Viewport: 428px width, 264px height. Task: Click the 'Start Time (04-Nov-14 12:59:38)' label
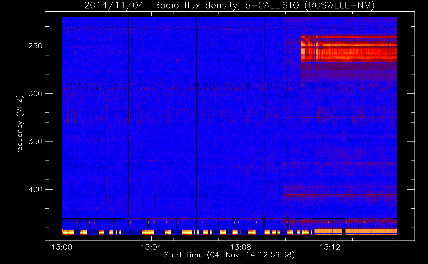click(229, 255)
